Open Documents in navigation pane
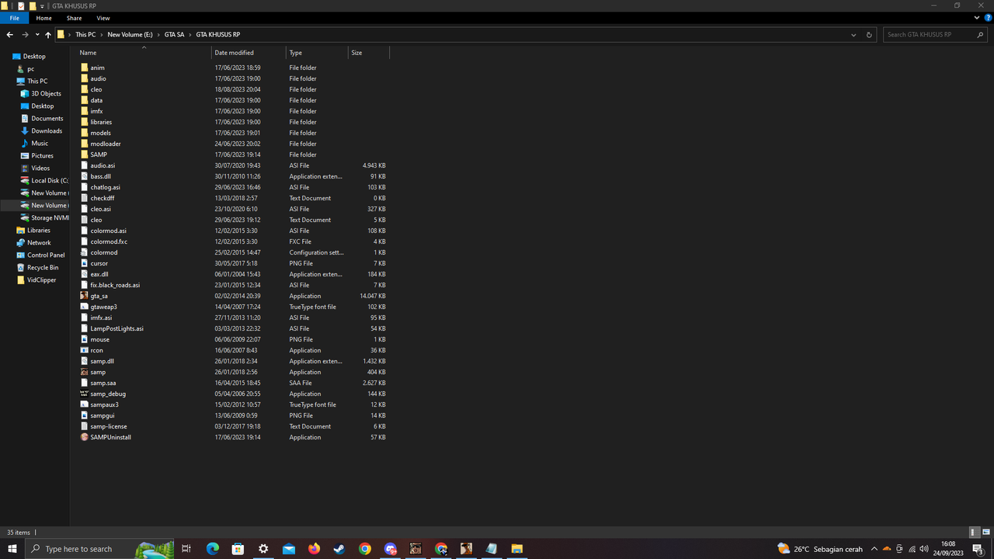 (47, 119)
